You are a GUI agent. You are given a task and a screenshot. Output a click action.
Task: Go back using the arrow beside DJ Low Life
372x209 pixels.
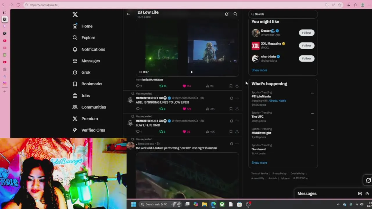point(128,14)
